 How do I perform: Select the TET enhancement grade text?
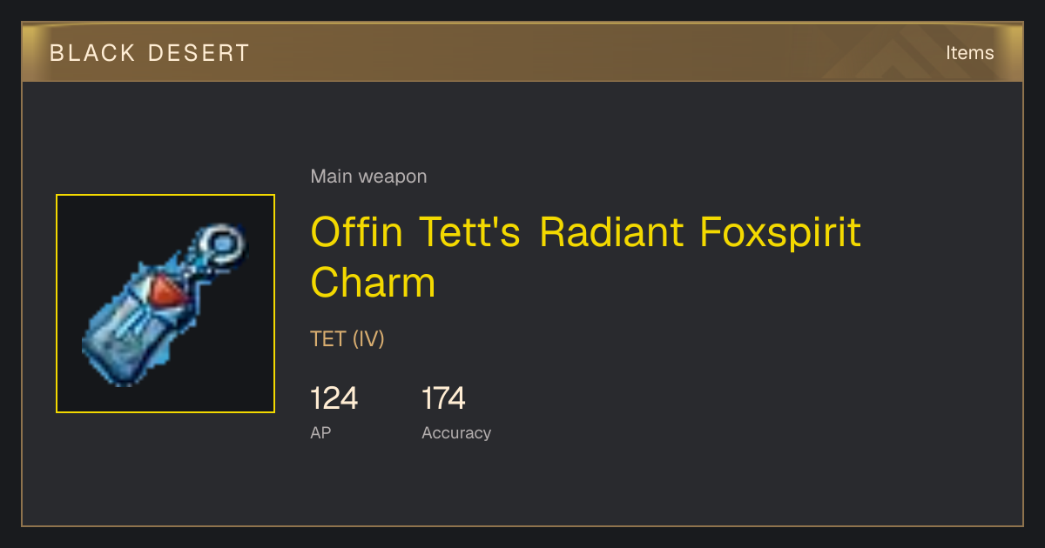click(x=328, y=339)
